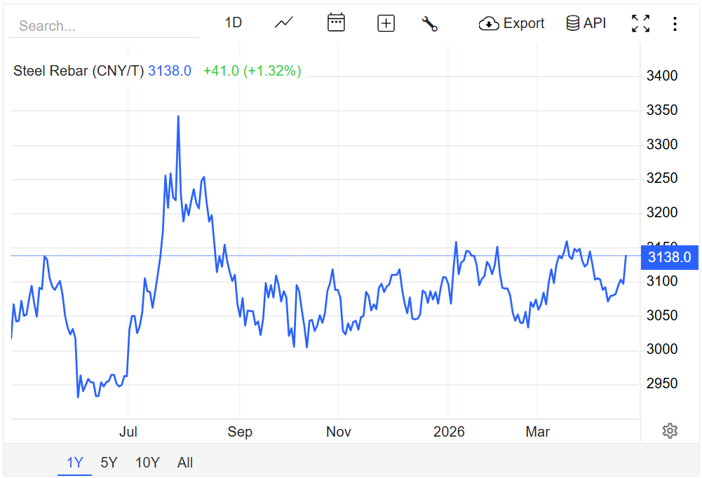Click the chart peak near 3350
The height and width of the screenshot is (478, 702).
click(x=178, y=116)
